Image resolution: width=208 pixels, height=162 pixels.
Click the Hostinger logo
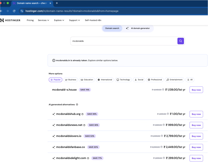(x=10, y=20)
